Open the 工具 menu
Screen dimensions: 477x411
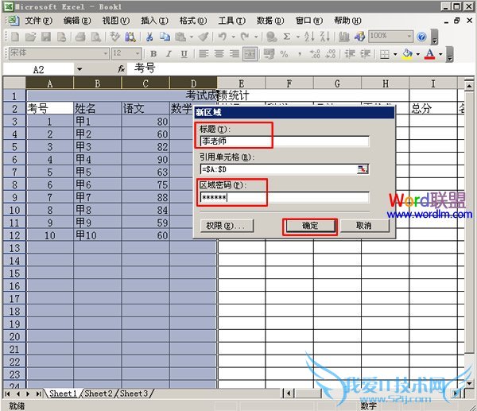point(231,21)
